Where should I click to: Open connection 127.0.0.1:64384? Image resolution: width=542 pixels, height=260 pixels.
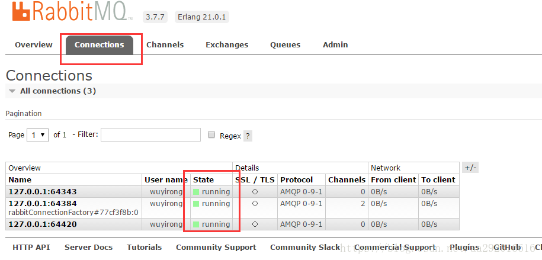pos(43,204)
